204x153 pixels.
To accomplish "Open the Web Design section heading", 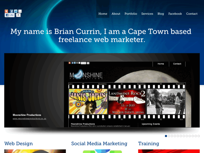I will point(19,143).
